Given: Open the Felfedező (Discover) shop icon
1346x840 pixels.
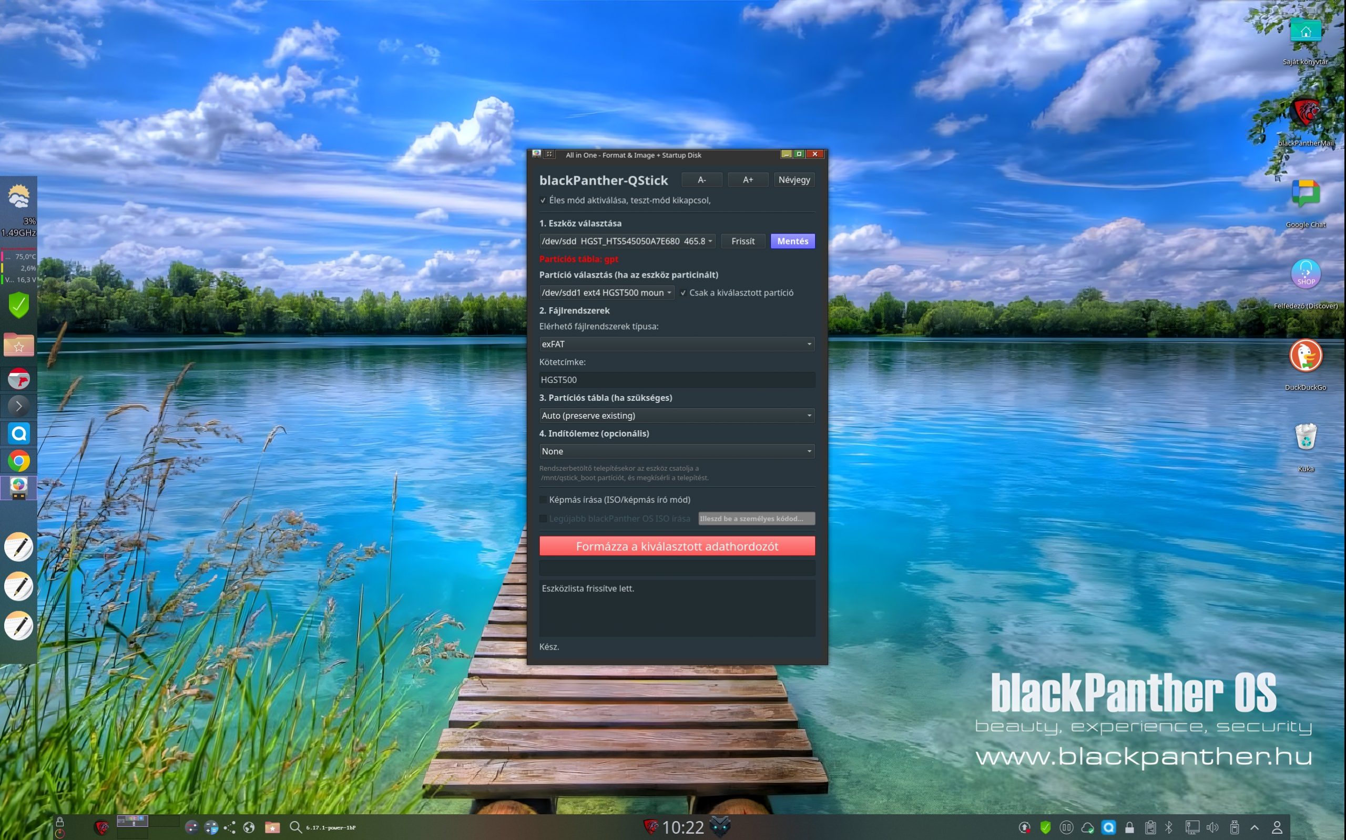Looking at the screenshot, I should click(1305, 274).
